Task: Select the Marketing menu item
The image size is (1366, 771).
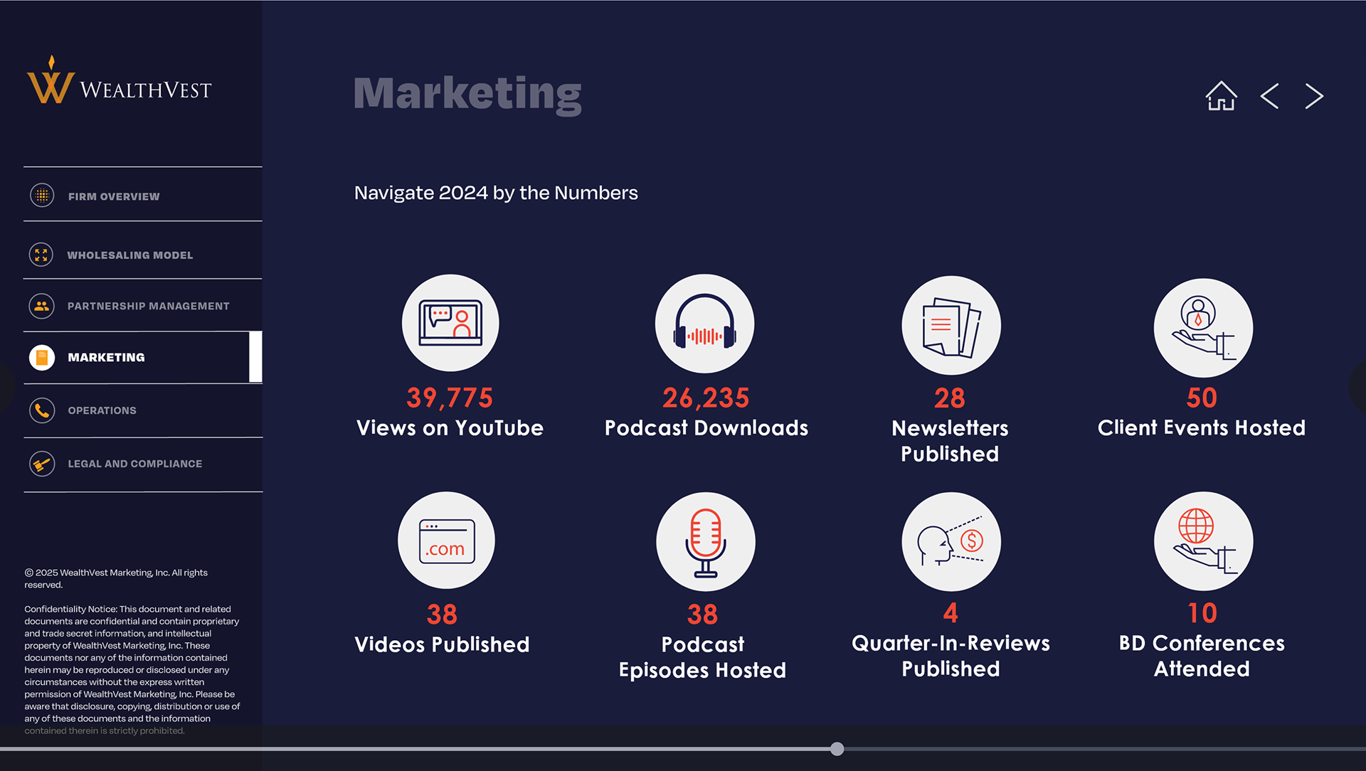Action: pos(106,357)
